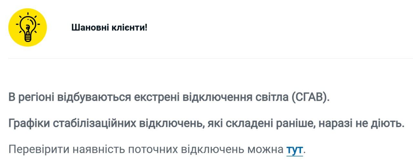Click the line starting with "Графіки стабілізаційних"
Viewport: 413px width, 167px height.
coord(206,124)
